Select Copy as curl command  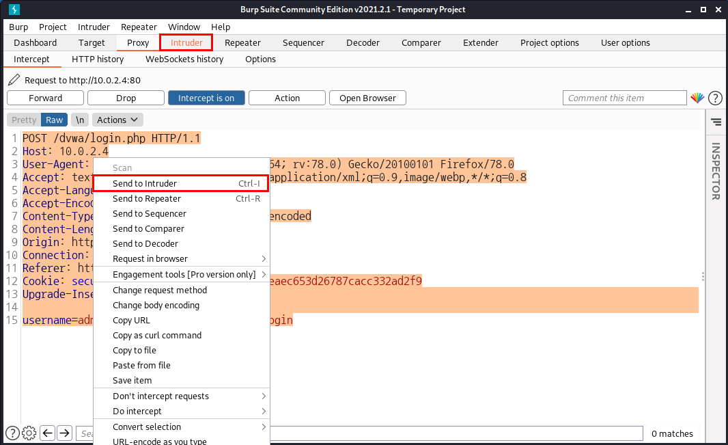182,336
